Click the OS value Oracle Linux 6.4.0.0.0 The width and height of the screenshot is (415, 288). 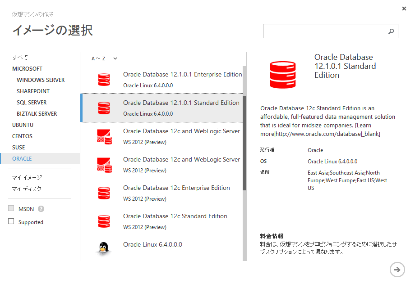tap(332, 161)
